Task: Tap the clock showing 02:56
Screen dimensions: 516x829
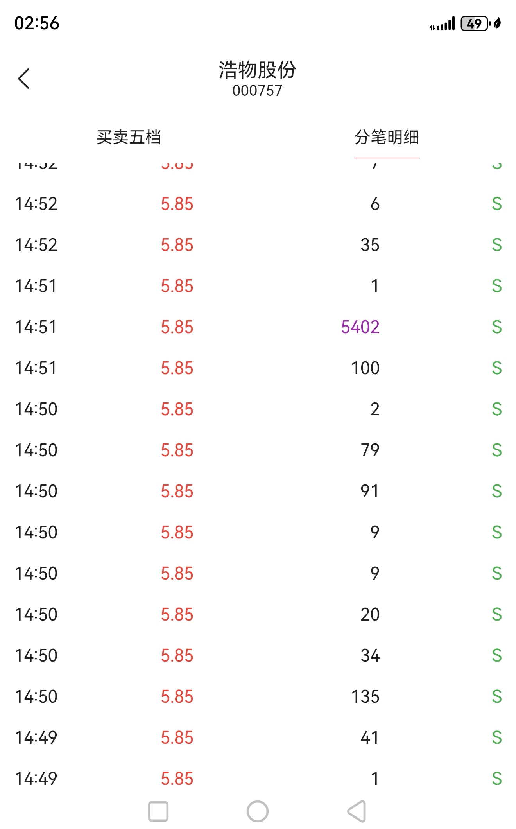Action: tap(37, 23)
